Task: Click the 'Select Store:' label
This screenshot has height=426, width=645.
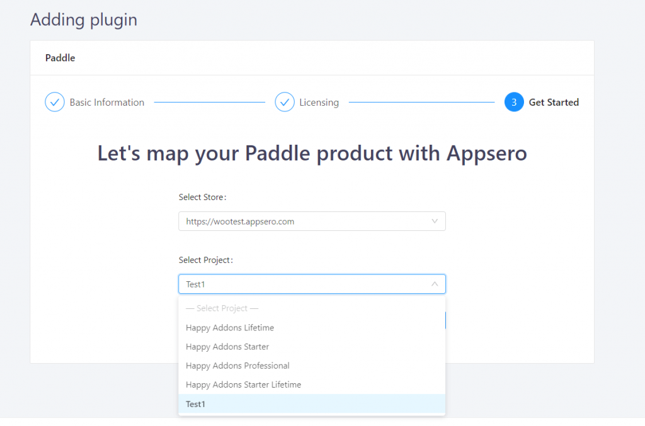Action: (202, 197)
